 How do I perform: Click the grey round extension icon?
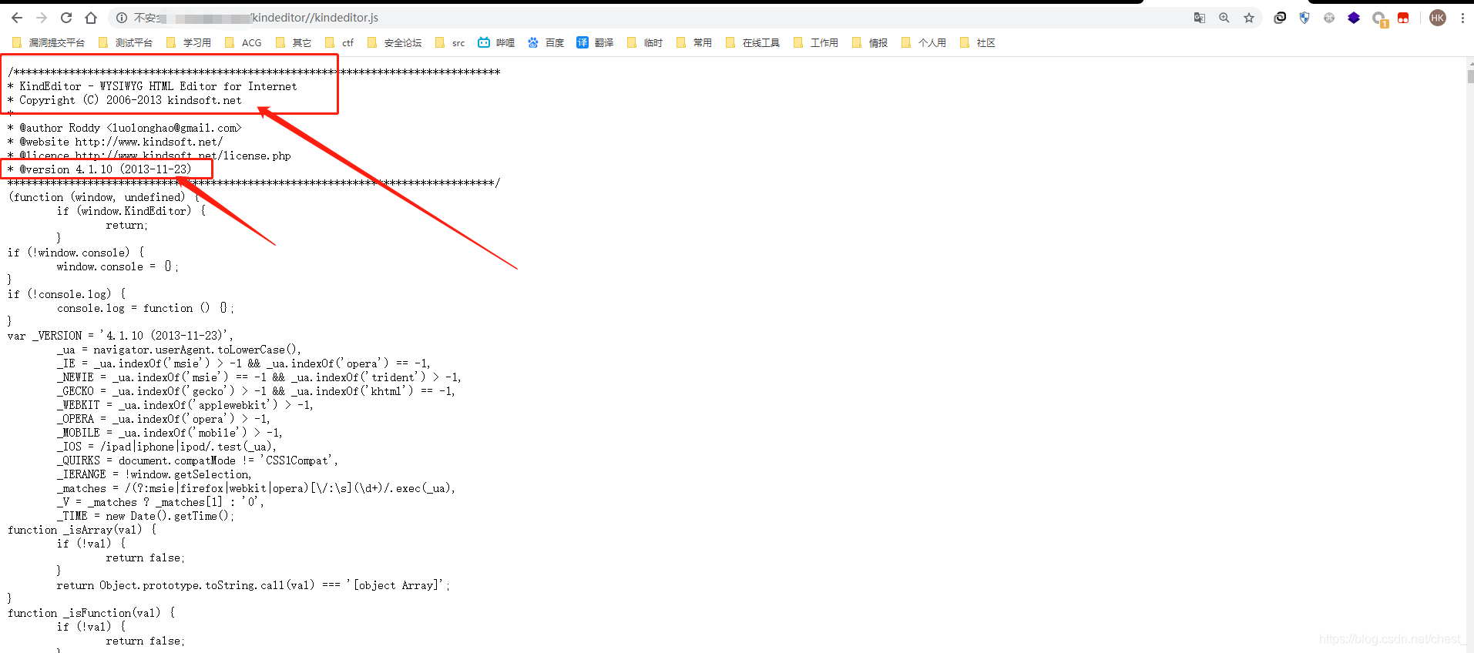[x=1329, y=18]
